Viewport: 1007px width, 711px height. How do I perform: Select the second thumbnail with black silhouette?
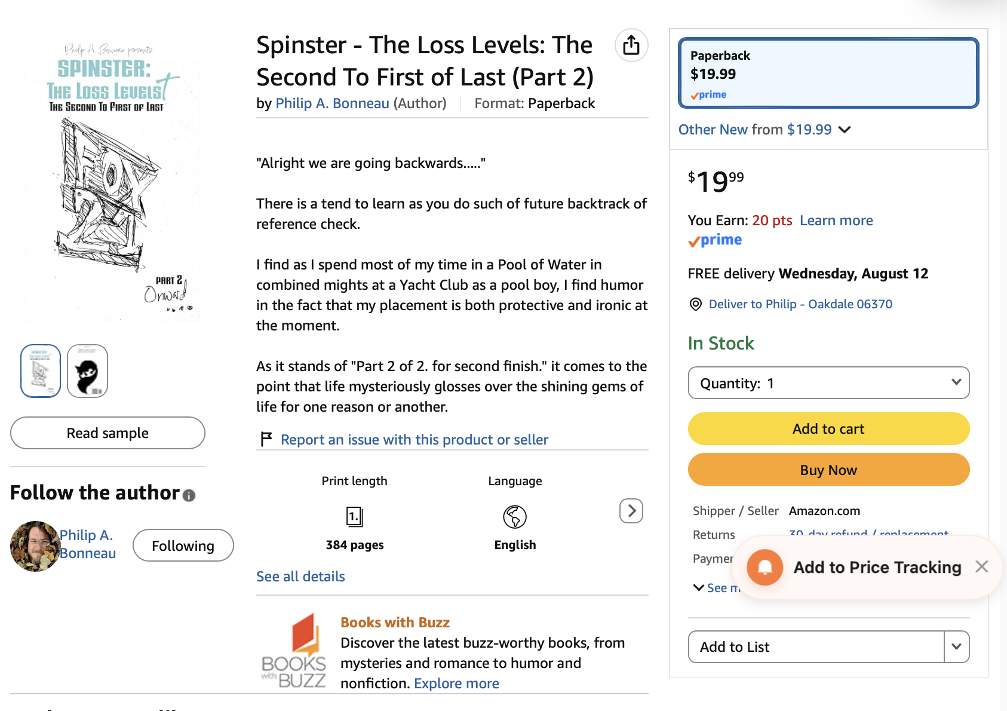tap(88, 371)
